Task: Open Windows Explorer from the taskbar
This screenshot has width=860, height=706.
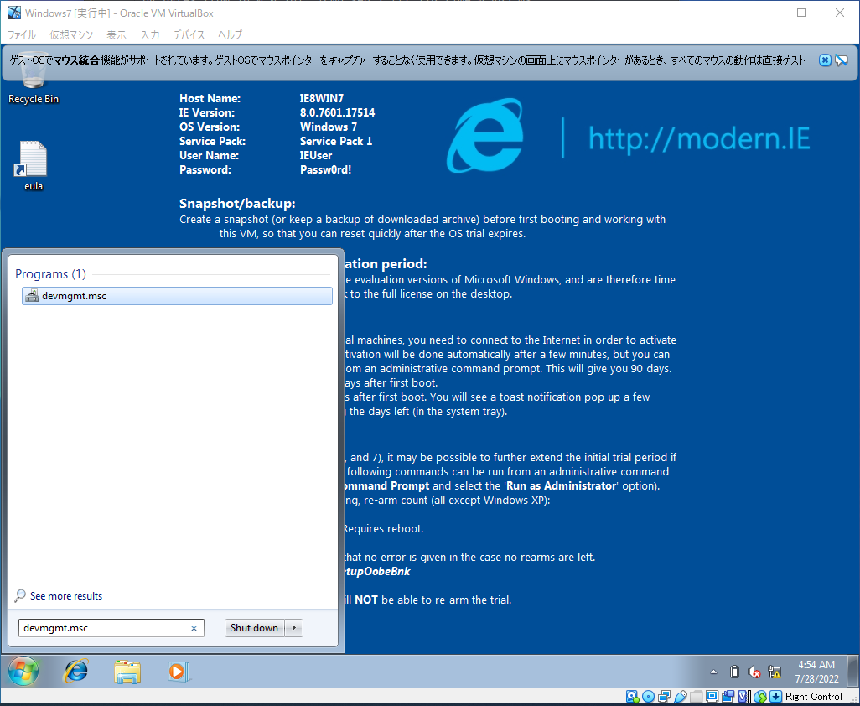Action: click(x=127, y=671)
